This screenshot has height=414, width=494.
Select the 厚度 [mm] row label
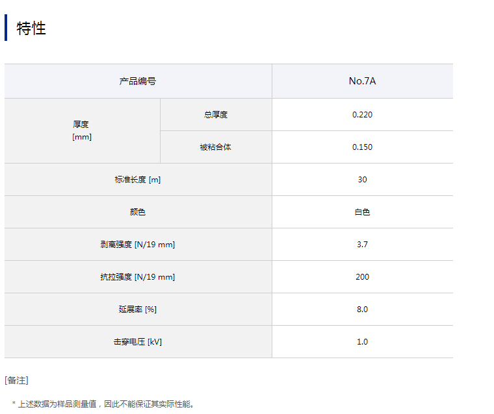click(x=82, y=130)
